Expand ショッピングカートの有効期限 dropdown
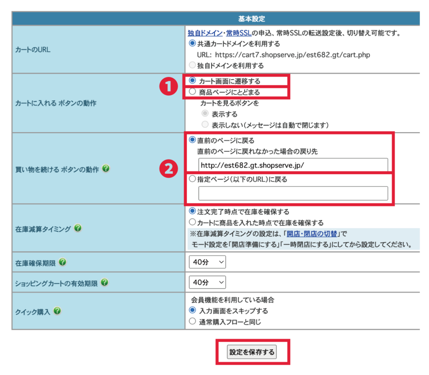 click(207, 283)
